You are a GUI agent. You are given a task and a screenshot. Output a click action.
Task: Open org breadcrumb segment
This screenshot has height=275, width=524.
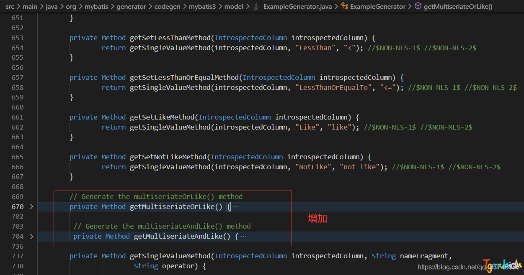click(72, 6)
